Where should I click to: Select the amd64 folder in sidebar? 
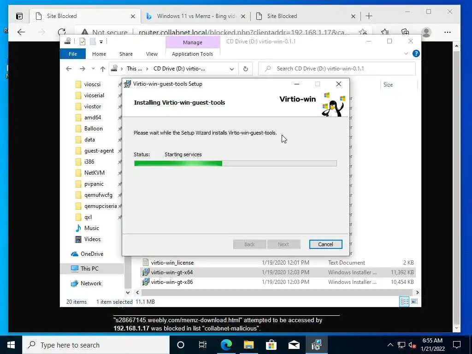92,118
